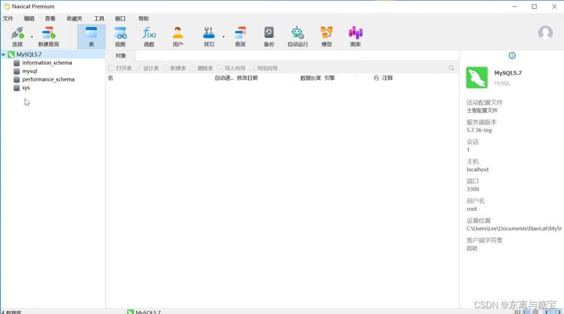Click the 客户端字符集 value 自动
The image size is (564, 314).
[472, 248]
